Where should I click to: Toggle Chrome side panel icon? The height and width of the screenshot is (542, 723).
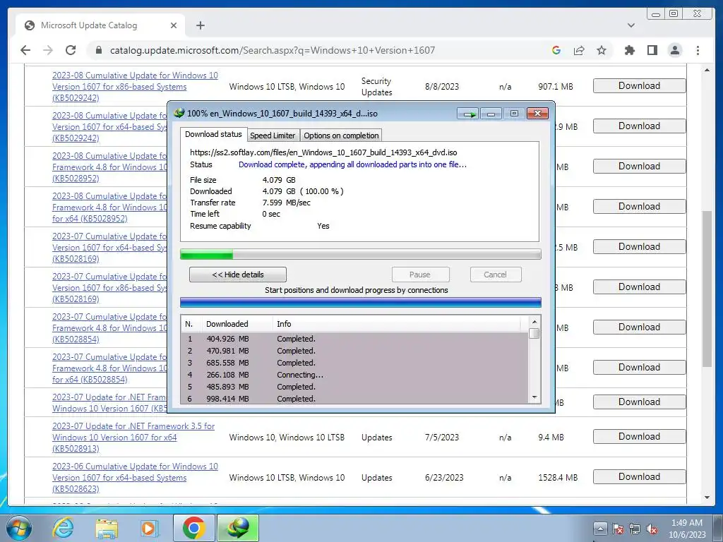[x=652, y=50]
